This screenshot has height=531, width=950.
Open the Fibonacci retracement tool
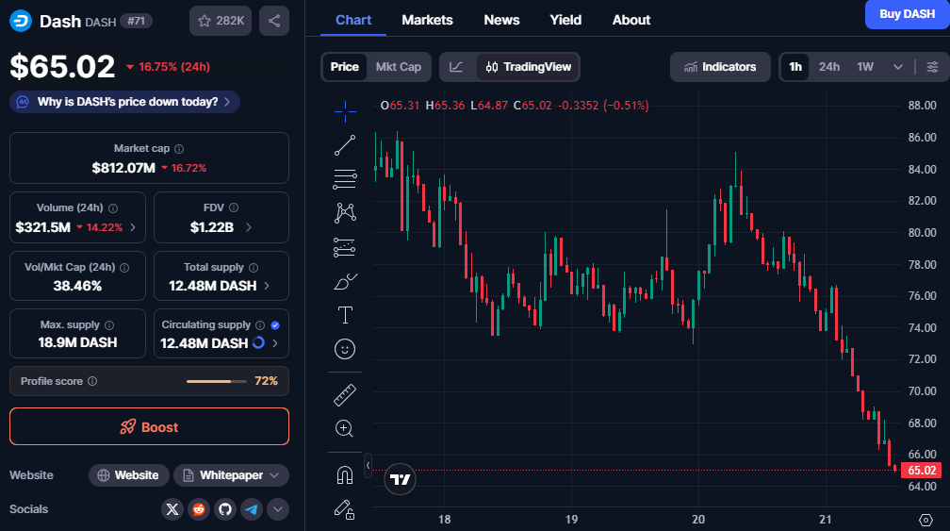[345, 179]
